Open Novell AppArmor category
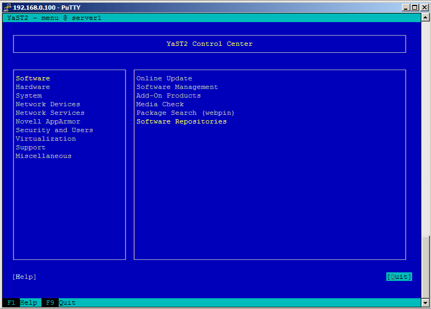431x309 pixels. [x=48, y=122]
